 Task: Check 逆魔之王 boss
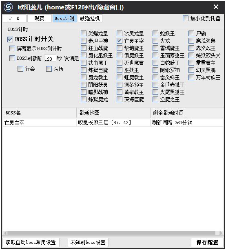click(x=155, y=99)
